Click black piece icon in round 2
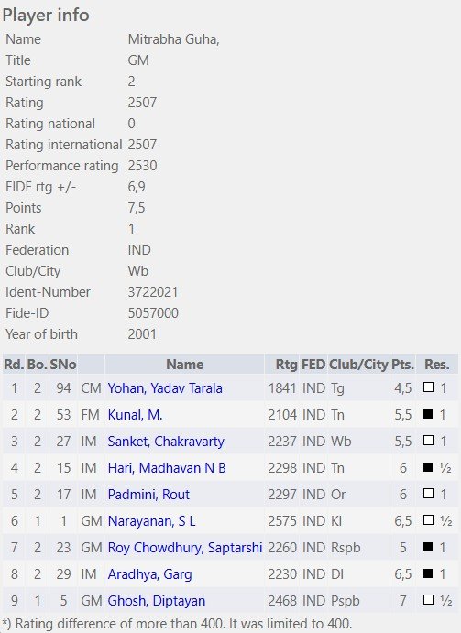This screenshot has width=461, height=633. coord(428,414)
